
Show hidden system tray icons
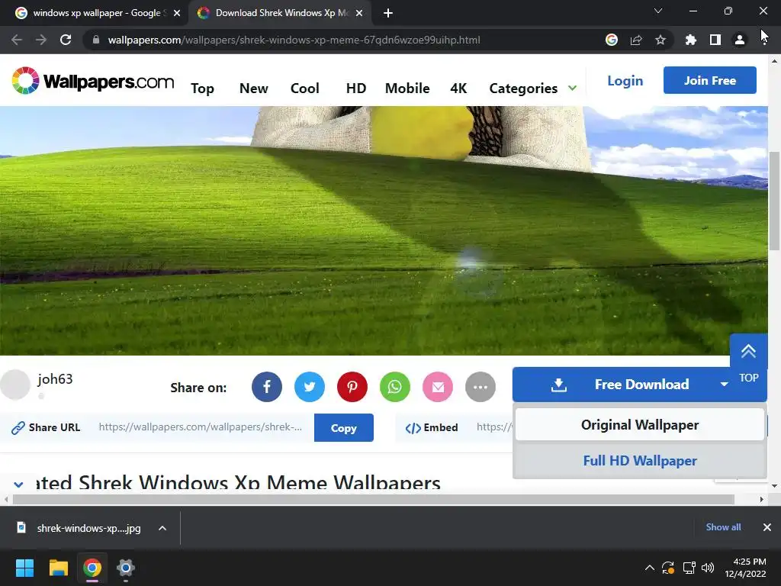pyautogui.click(x=650, y=568)
